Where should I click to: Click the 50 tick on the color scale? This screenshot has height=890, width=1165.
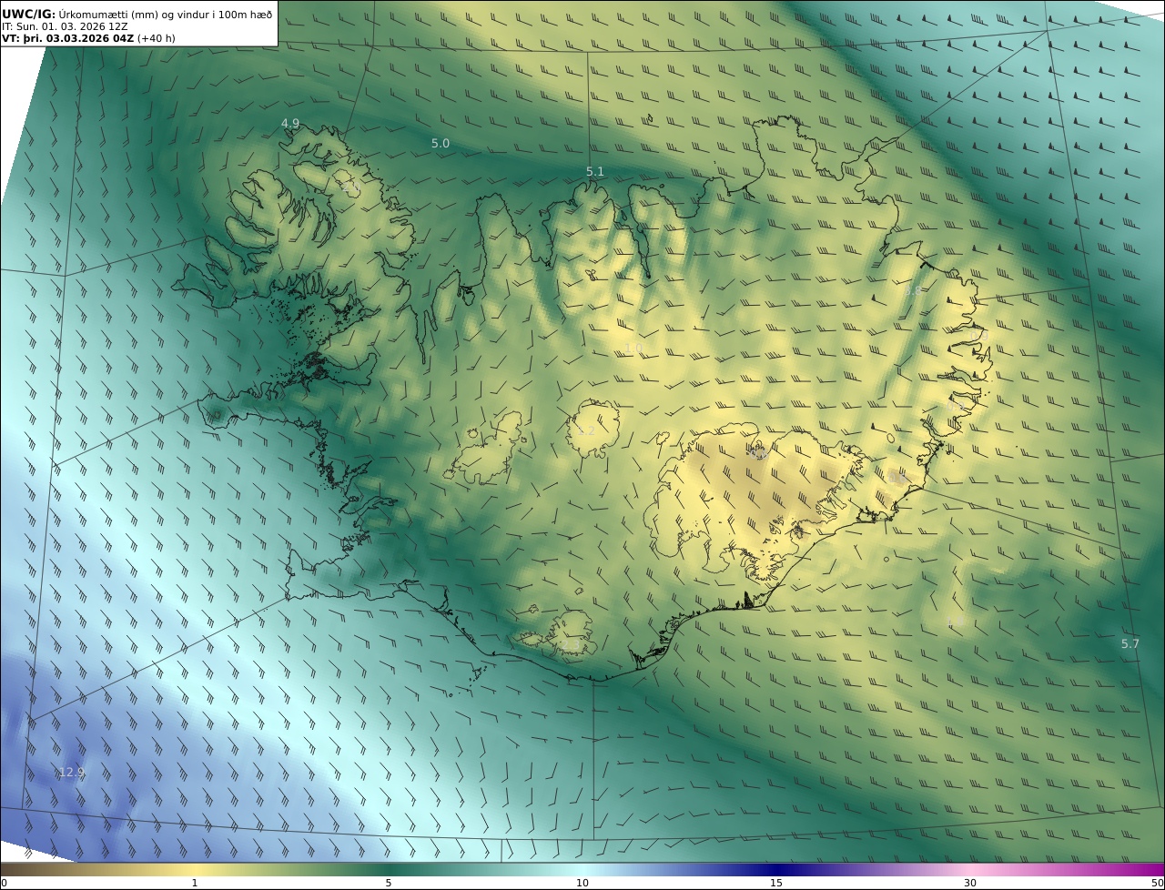click(1157, 883)
